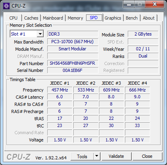Viewport: 167px width, 165px height.
Task: Open the Graphics tab
Action: 113,18
